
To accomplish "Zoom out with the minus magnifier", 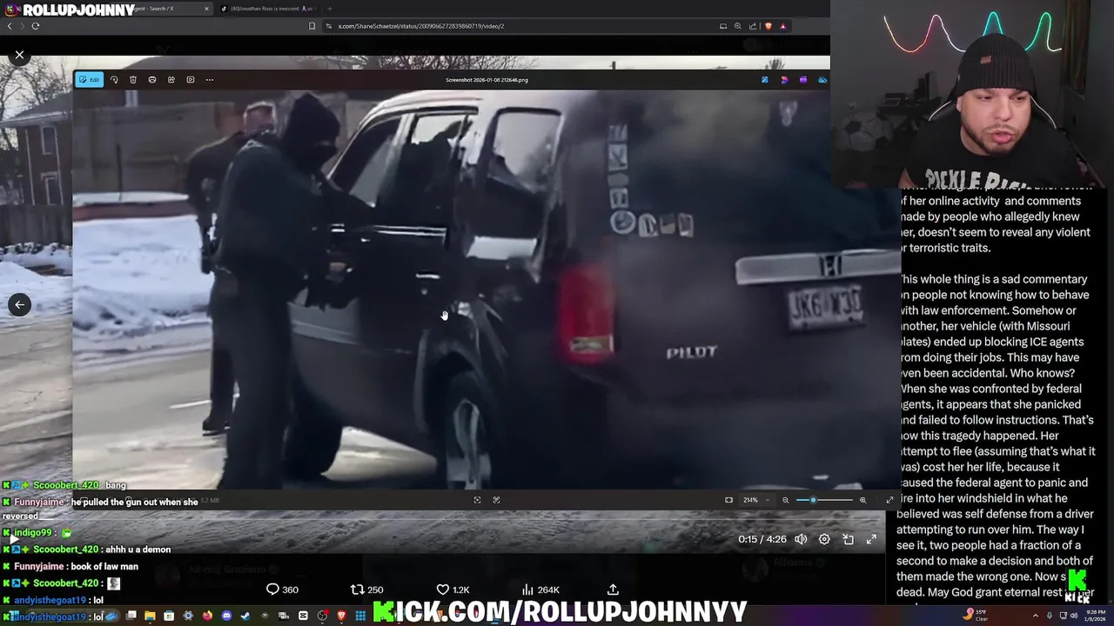I will (x=786, y=500).
